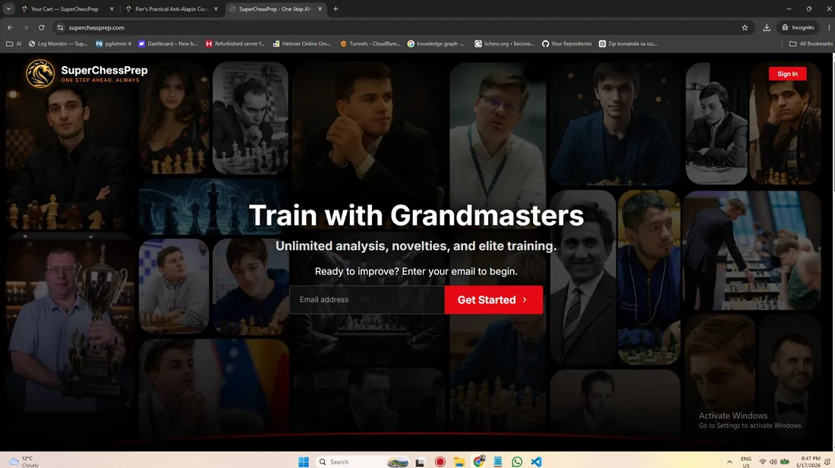Viewport: 835px width, 468px height.
Task: Open Visual Studio Code from the taskbar
Action: 536,462
